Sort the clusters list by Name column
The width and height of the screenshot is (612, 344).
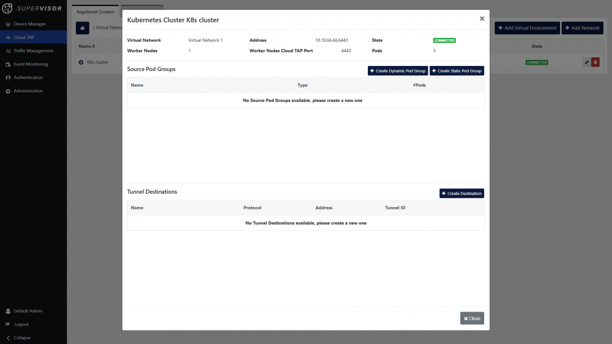click(86, 46)
